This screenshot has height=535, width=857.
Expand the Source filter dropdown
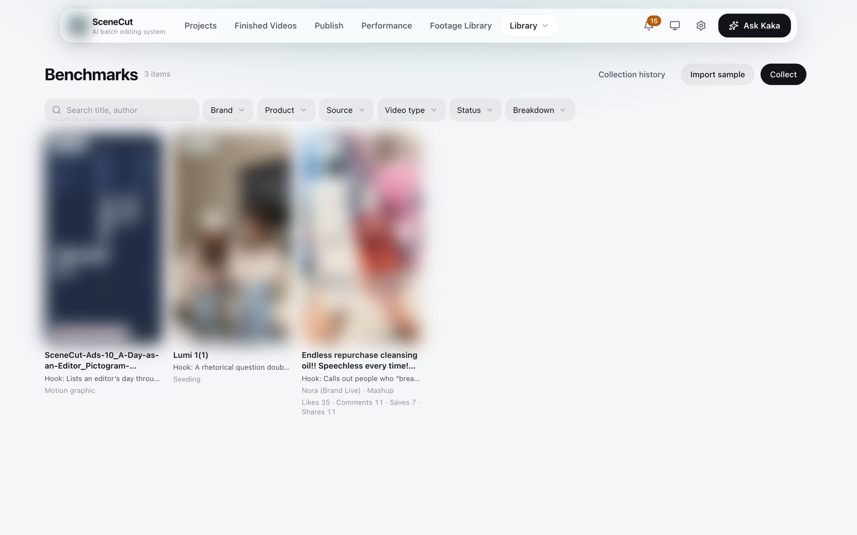(x=346, y=110)
